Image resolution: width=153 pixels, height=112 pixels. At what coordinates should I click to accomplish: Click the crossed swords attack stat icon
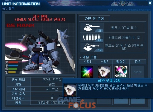(x=7, y=62)
